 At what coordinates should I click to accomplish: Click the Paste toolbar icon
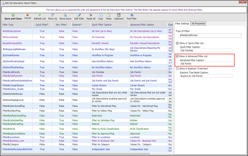[x=109, y=15]
